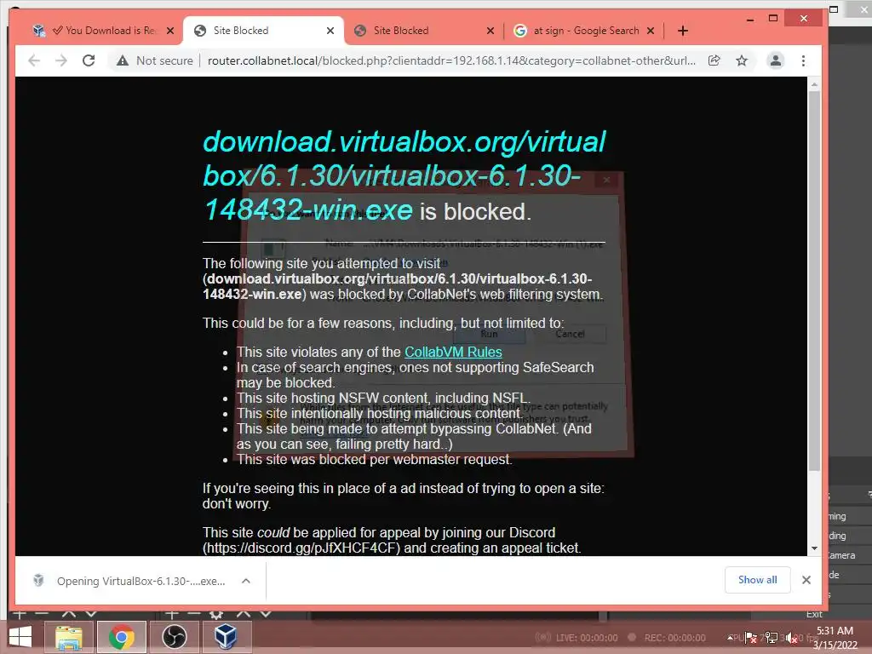
Task: Click Exit in the OBS window
Action: tap(814, 614)
